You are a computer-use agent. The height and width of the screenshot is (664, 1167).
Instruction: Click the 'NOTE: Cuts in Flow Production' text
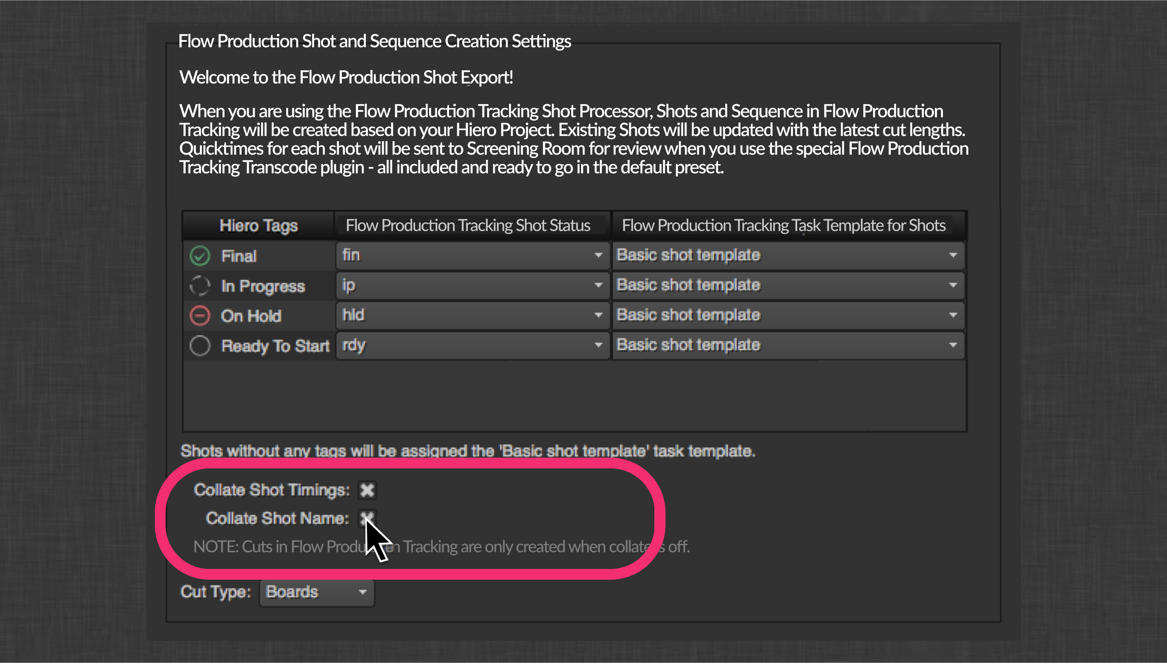pos(441,546)
